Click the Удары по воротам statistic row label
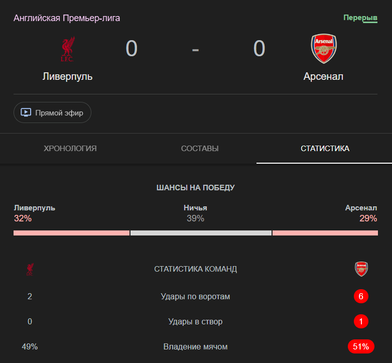This screenshot has height=363, width=392. pyautogui.click(x=196, y=297)
